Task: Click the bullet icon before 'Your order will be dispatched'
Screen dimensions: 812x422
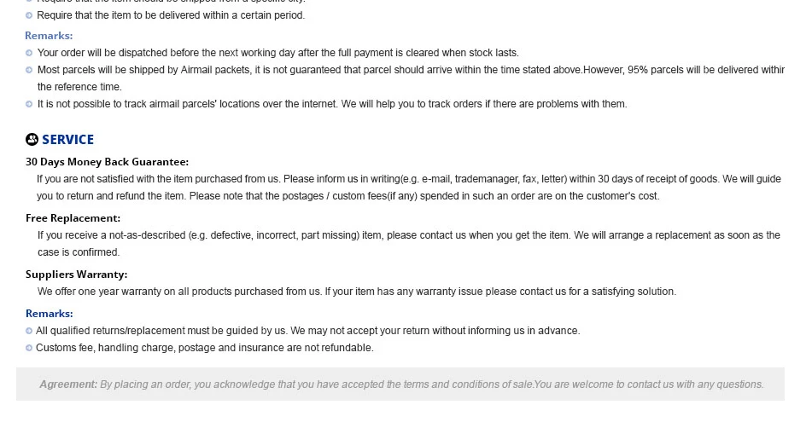Action: click(29, 53)
